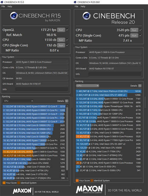Select rank 13 'Your Score' 1550 row in R15
This screenshot has width=148, height=196.
click(x=34, y=152)
